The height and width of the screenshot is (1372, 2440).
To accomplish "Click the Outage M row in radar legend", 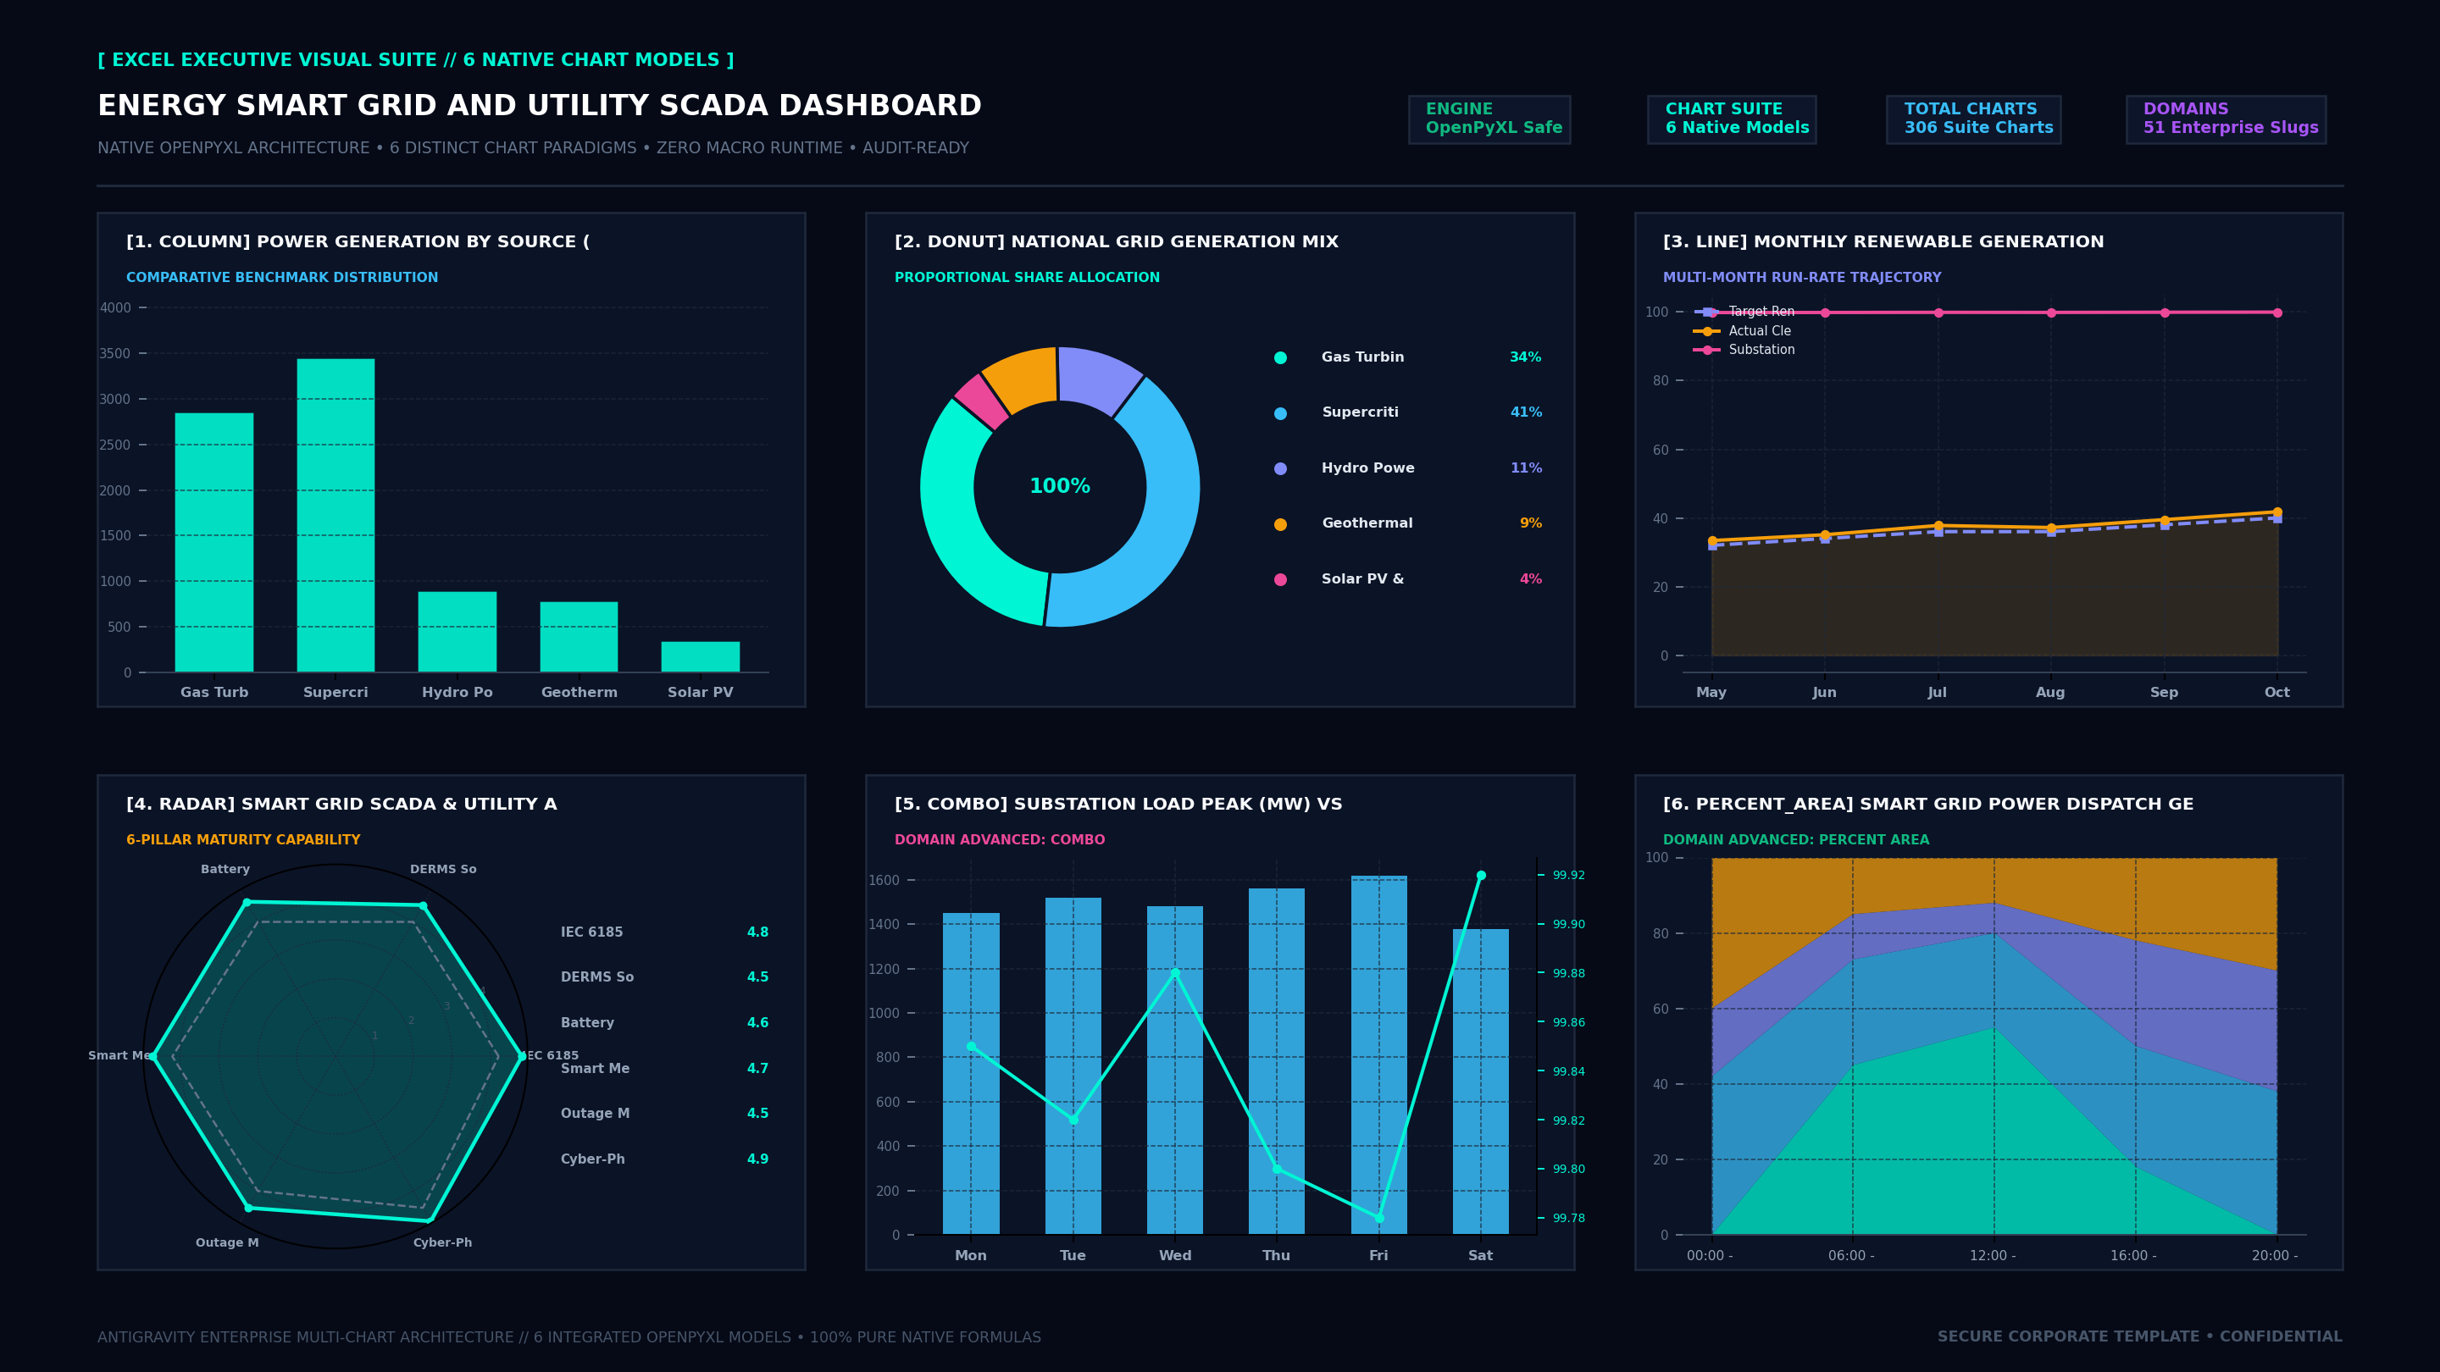I will pos(664,1114).
